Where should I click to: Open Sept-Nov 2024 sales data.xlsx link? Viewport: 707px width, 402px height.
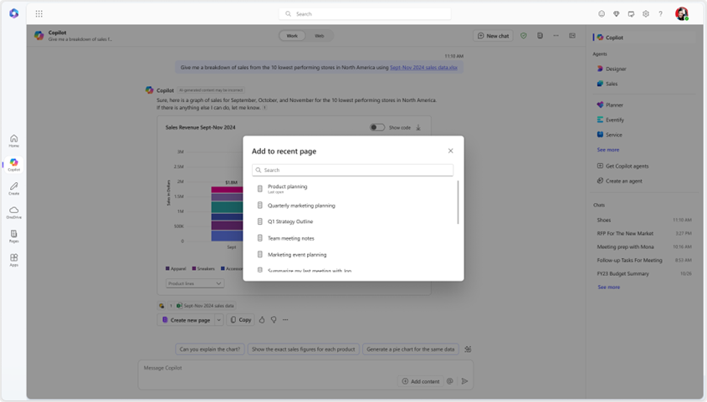(423, 68)
